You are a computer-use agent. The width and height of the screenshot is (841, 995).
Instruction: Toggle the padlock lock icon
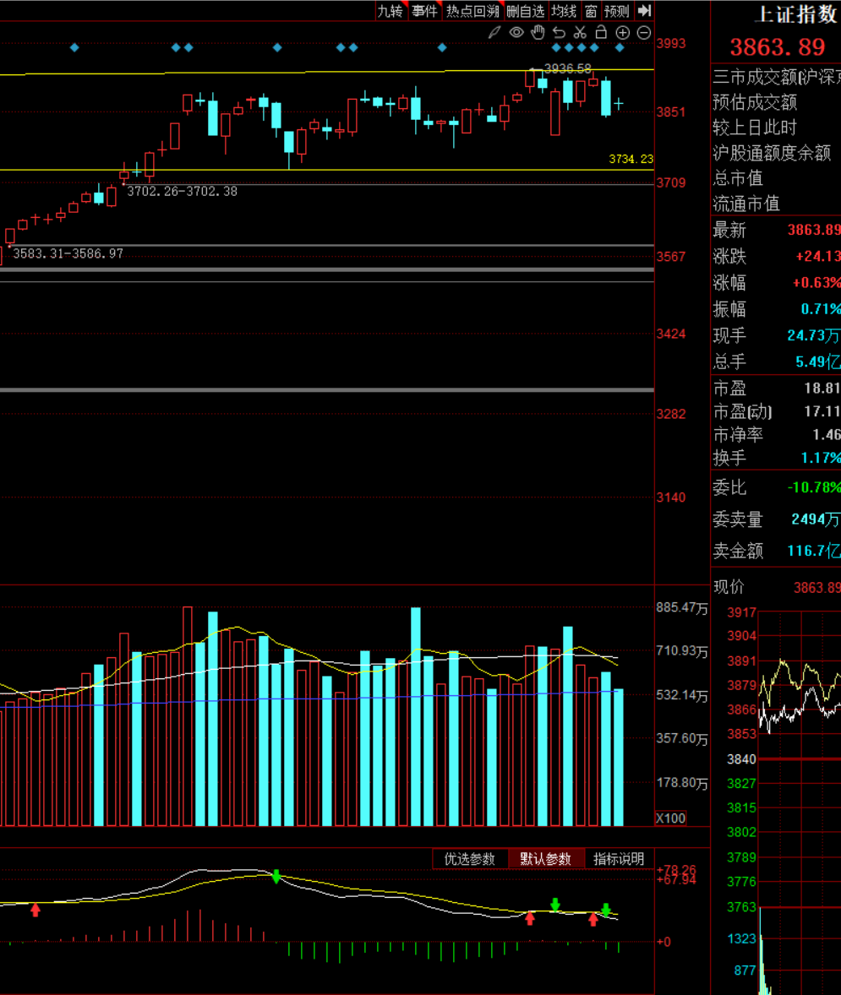(x=601, y=33)
